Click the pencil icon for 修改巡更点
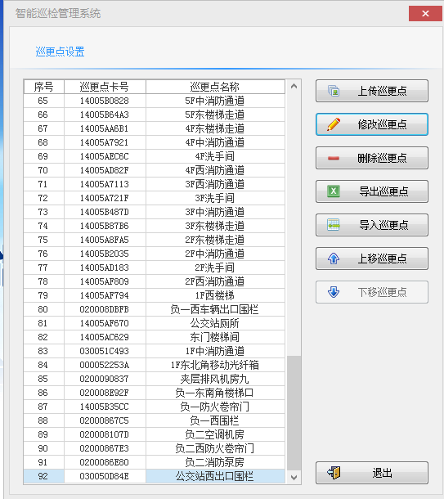The height and width of the screenshot is (499, 444). tap(334, 124)
